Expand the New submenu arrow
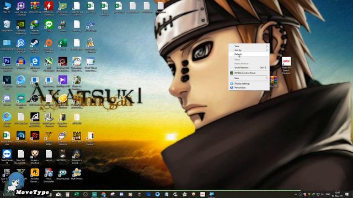Image resolution: width=353 pixels, height=198 pixels. pos(267,78)
